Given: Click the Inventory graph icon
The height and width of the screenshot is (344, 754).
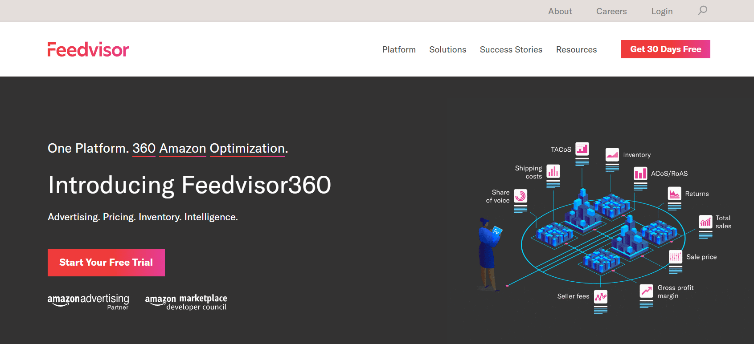Looking at the screenshot, I should tap(612, 154).
